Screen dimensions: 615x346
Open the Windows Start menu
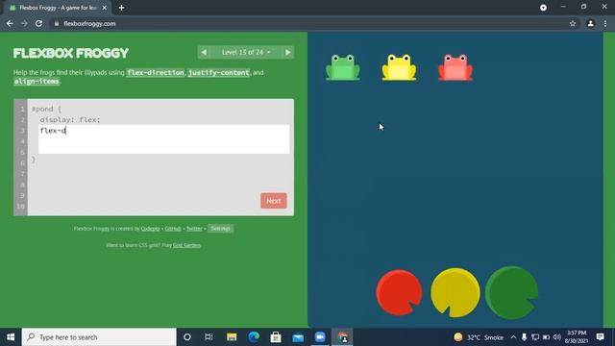11,337
